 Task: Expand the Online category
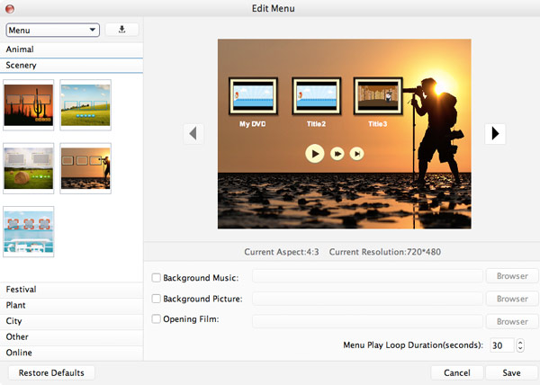(72, 353)
